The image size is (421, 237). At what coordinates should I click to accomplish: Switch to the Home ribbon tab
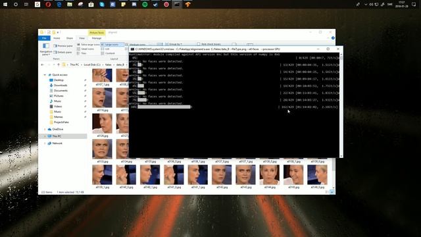click(57, 38)
